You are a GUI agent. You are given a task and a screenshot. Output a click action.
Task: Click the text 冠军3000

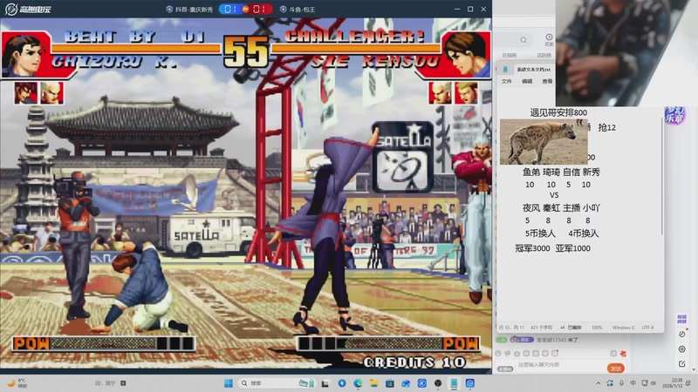click(x=532, y=248)
